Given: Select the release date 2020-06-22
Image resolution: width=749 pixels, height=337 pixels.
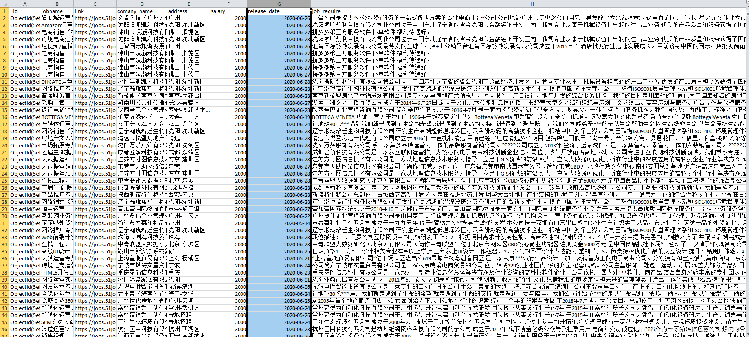Looking at the screenshot, I should [x=279, y=216].
